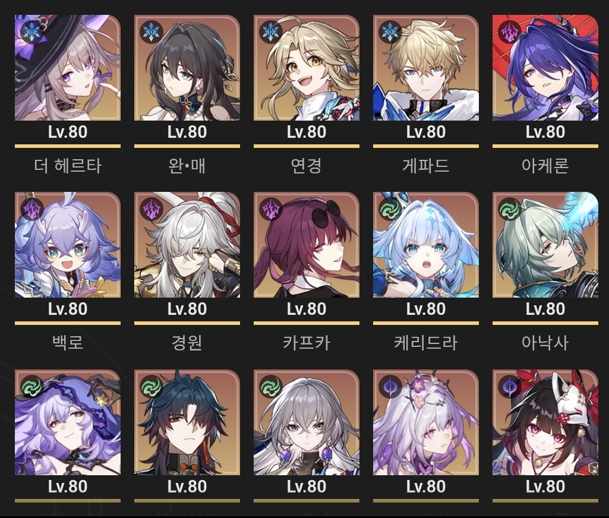Open the dark-haired Blade portrait
This screenshot has width=609, height=518.
click(187, 422)
